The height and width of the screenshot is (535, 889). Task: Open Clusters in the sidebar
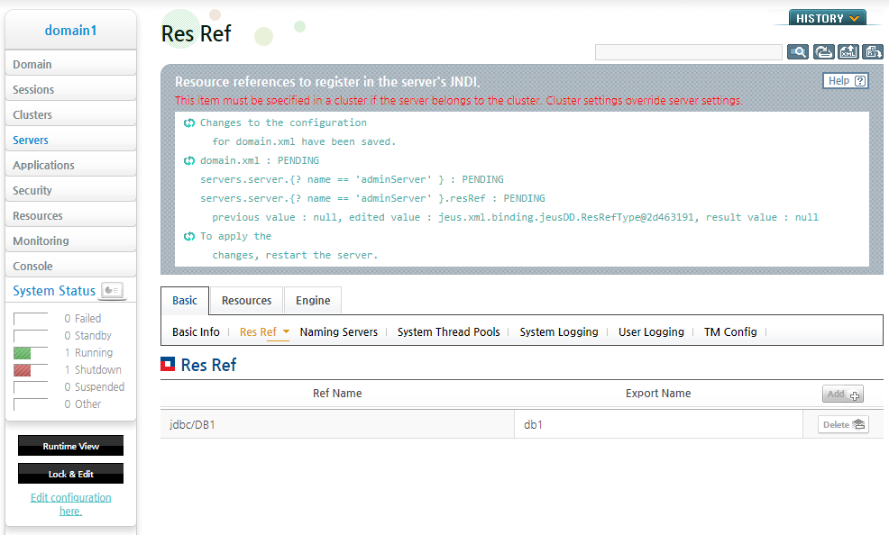[x=71, y=114]
